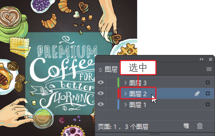Create a new layer

186,126
